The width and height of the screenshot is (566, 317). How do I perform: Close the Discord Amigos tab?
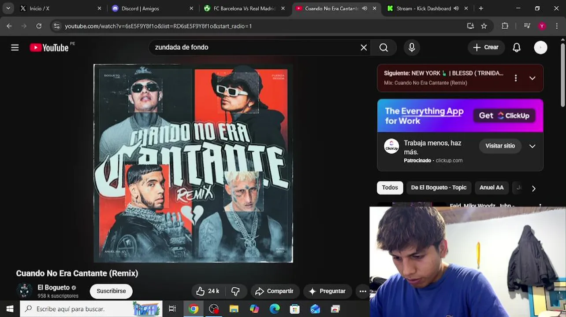click(191, 8)
